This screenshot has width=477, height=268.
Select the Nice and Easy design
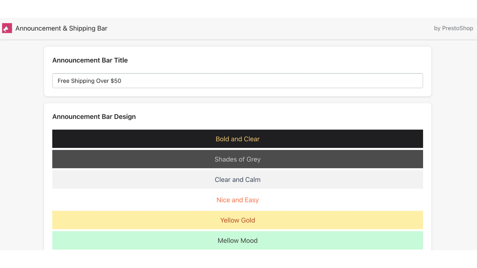pos(238,200)
